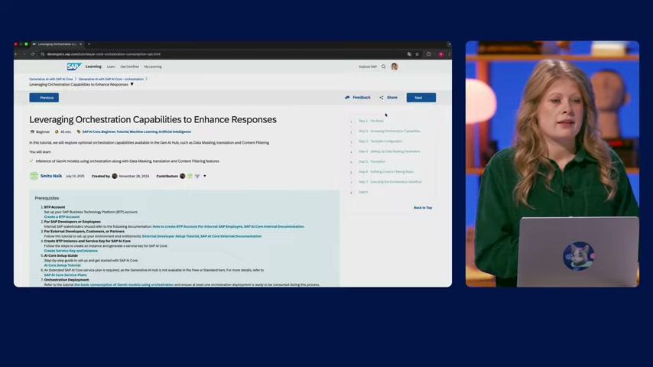Image resolution: width=653 pixels, height=367 pixels.
Task: Click the Next button
Action: (x=421, y=97)
